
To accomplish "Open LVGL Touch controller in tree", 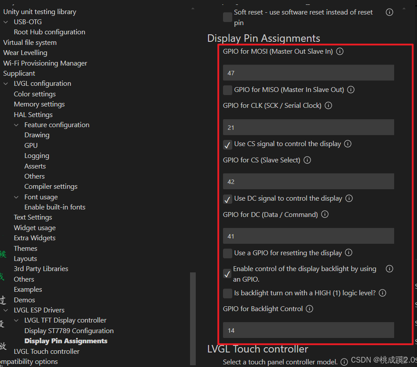I will coord(47,352).
